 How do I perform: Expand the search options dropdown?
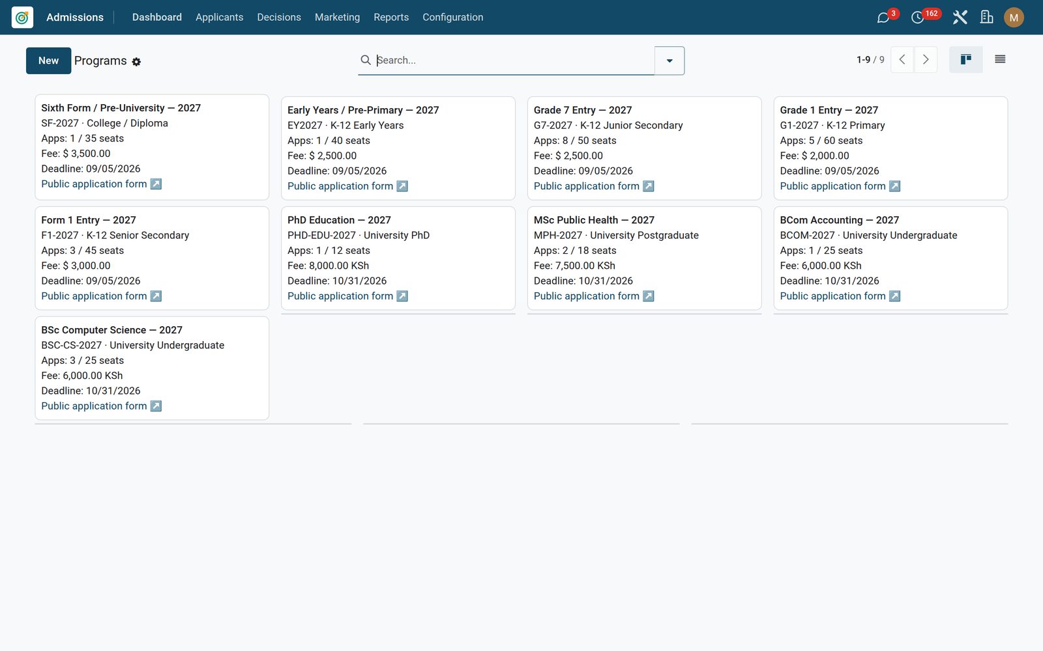coord(669,61)
